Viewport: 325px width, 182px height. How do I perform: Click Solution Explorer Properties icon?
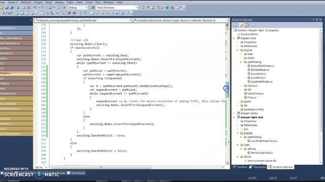point(235,25)
